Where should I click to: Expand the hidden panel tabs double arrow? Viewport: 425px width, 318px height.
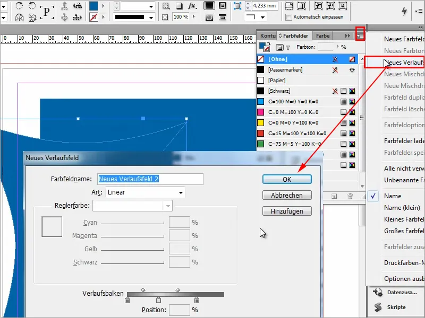click(347, 36)
